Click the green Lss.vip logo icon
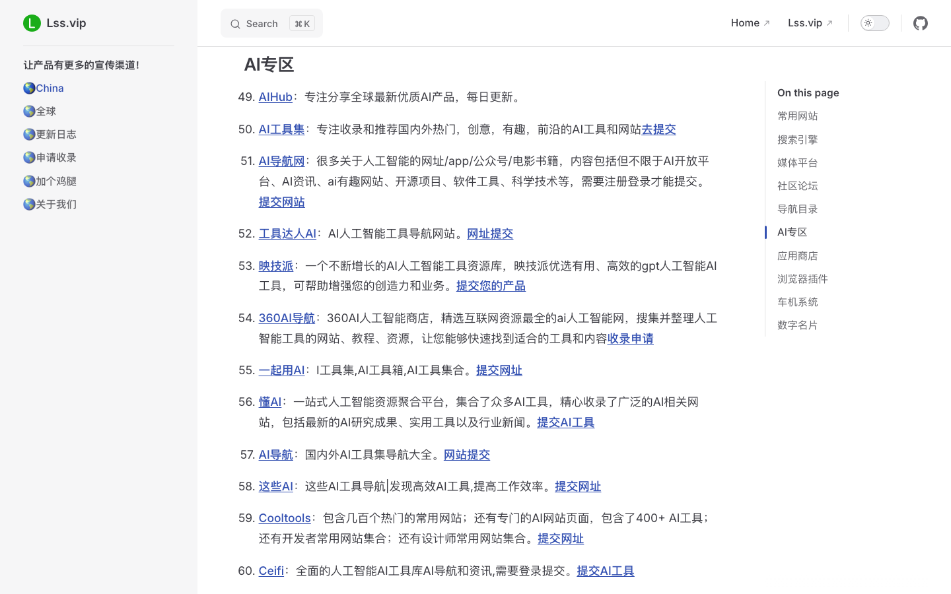Viewport: 951px width, 594px height. click(32, 22)
